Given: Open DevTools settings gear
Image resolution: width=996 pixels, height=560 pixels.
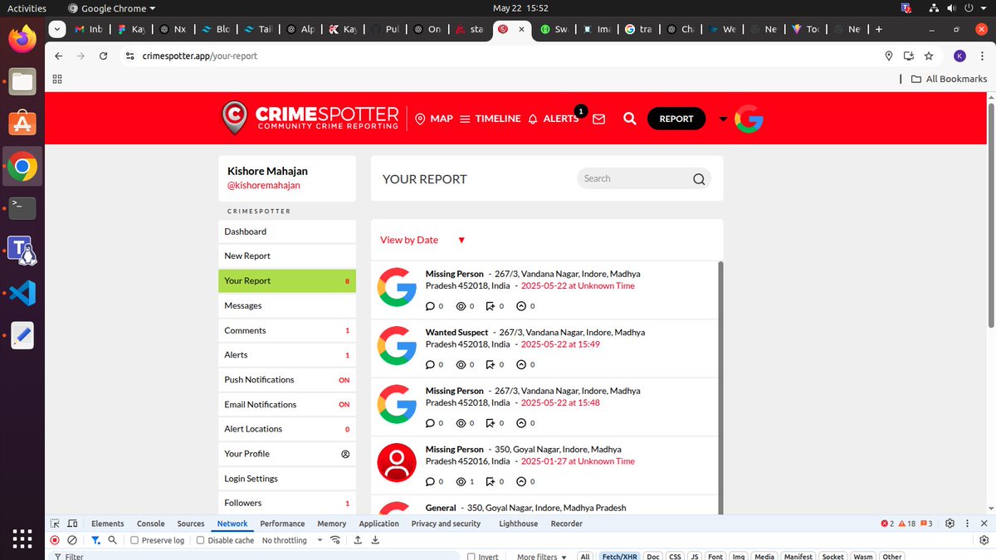Looking at the screenshot, I should tap(950, 523).
